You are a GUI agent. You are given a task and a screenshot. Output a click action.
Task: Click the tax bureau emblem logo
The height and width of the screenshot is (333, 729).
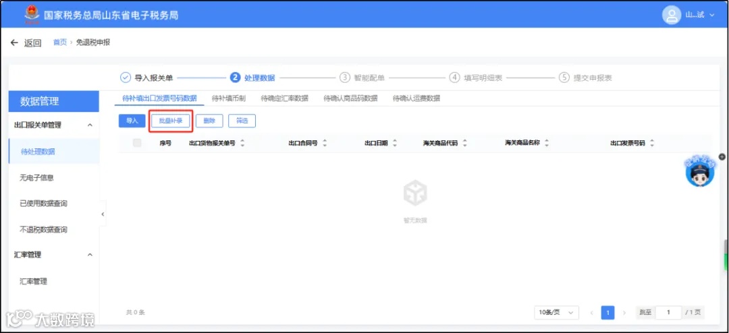tap(32, 15)
